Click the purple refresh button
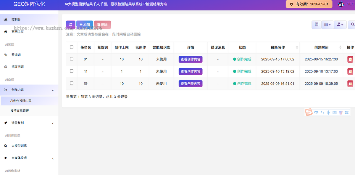The height and width of the screenshot is (175, 355). 71,25
